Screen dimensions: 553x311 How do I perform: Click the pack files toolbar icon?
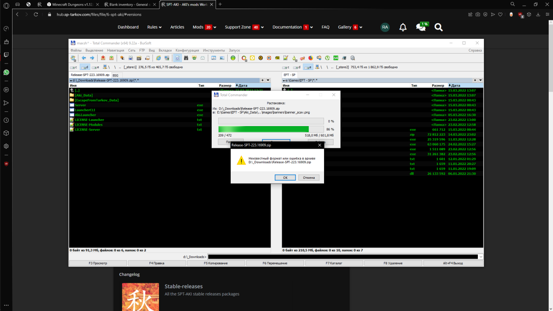click(103, 58)
